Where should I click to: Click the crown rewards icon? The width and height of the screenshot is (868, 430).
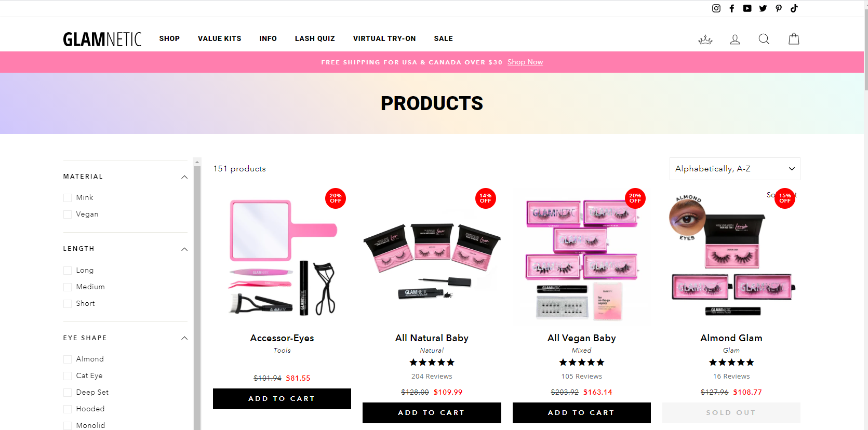705,39
